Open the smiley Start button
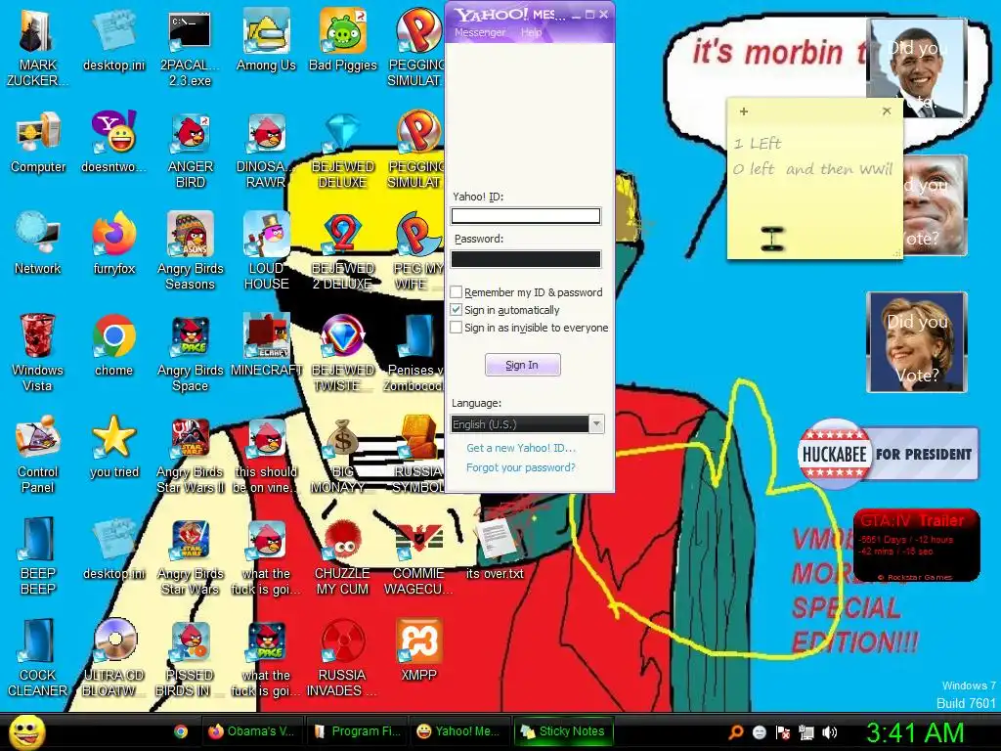The height and width of the screenshot is (751, 1001). point(26,731)
